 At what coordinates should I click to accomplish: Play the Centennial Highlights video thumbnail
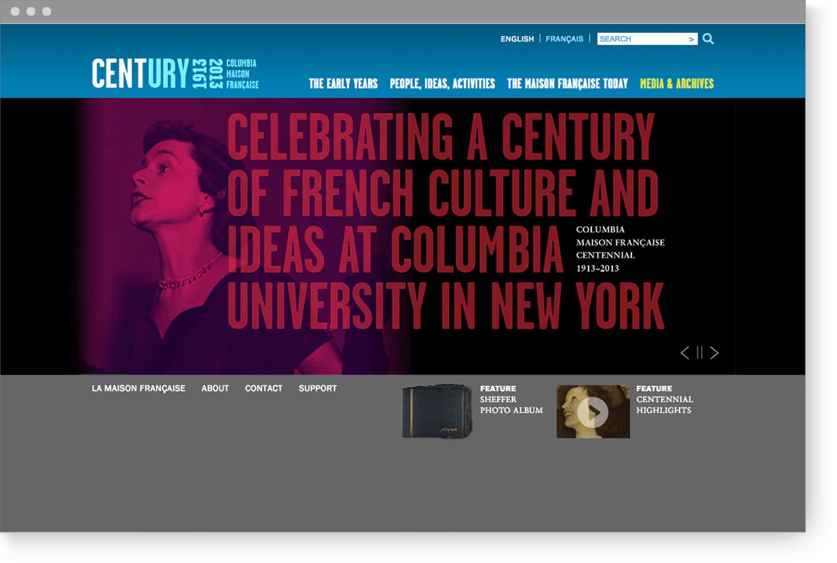pyautogui.click(x=593, y=411)
